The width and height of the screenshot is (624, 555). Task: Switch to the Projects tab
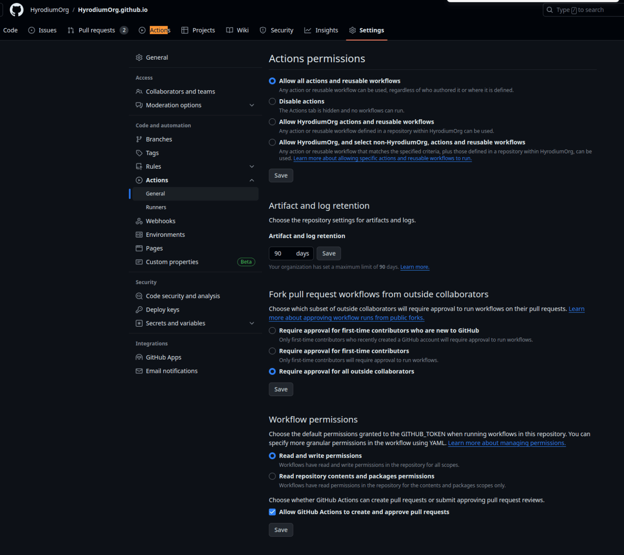point(198,30)
